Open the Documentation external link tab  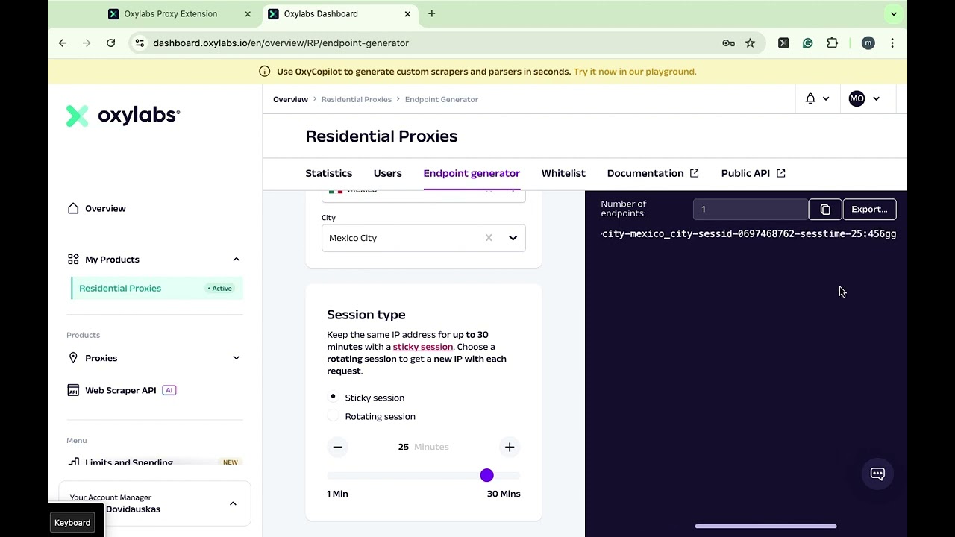[x=653, y=173]
